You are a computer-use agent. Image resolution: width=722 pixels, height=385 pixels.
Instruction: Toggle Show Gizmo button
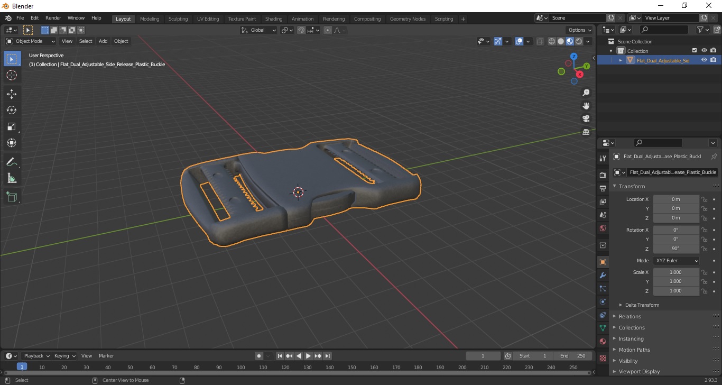click(x=497, y=41)
